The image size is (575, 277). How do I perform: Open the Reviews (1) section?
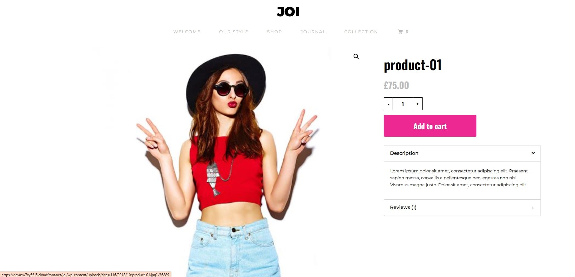(x=462, y=207)
